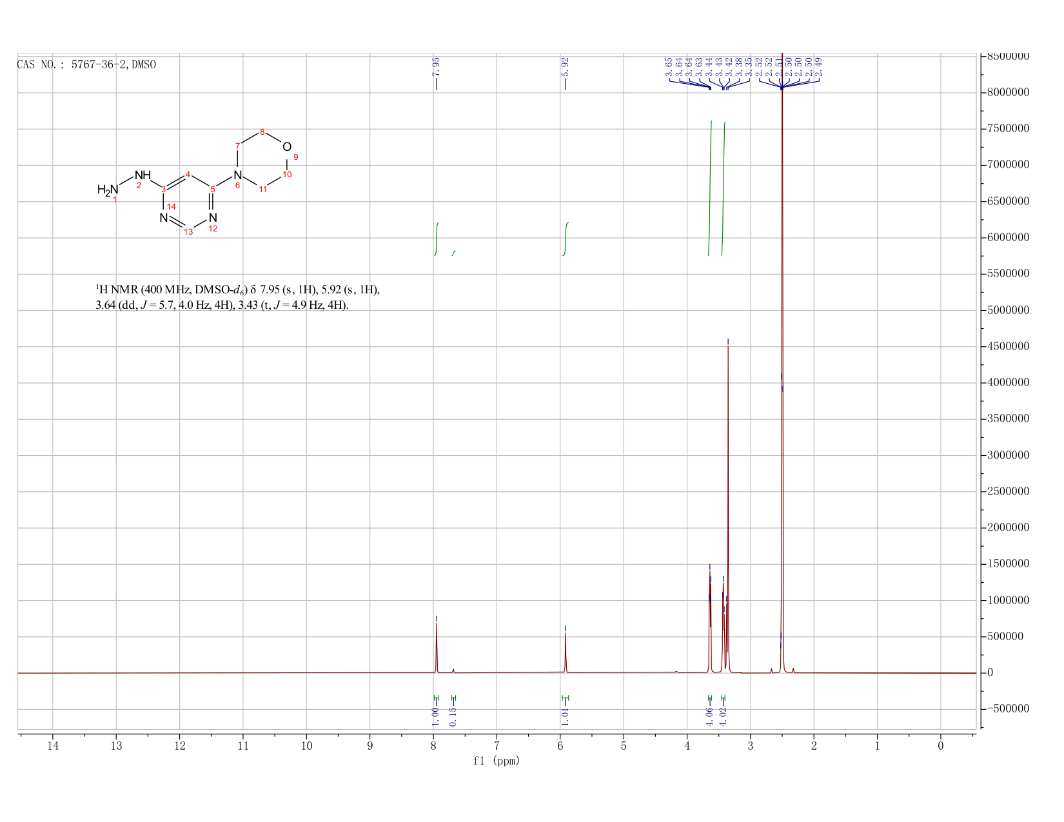Click the singlet peak at 5.92 ppm
Viewport: 1064px width, 822px height.
[x=566, y=652]
